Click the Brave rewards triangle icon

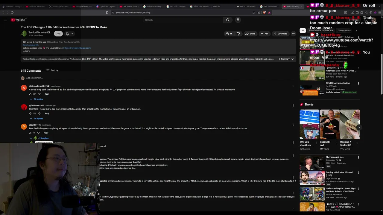click(269, 13)
